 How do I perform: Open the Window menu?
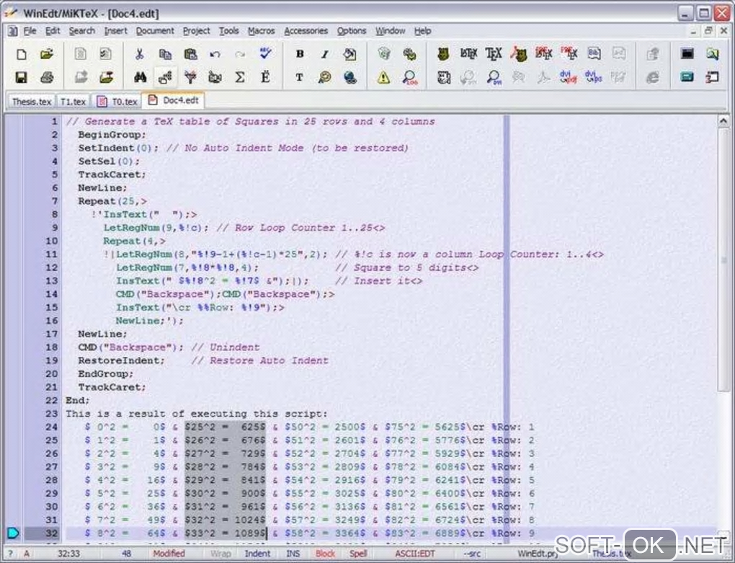390,31
